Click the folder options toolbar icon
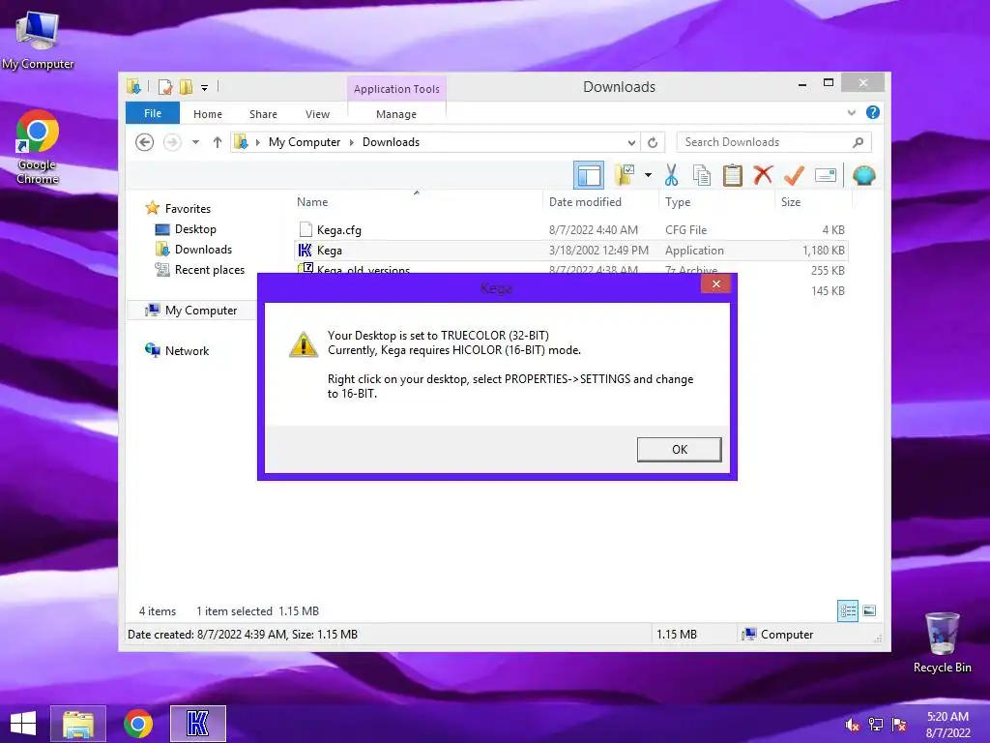The image size is (990, 743). click(626, 175)
